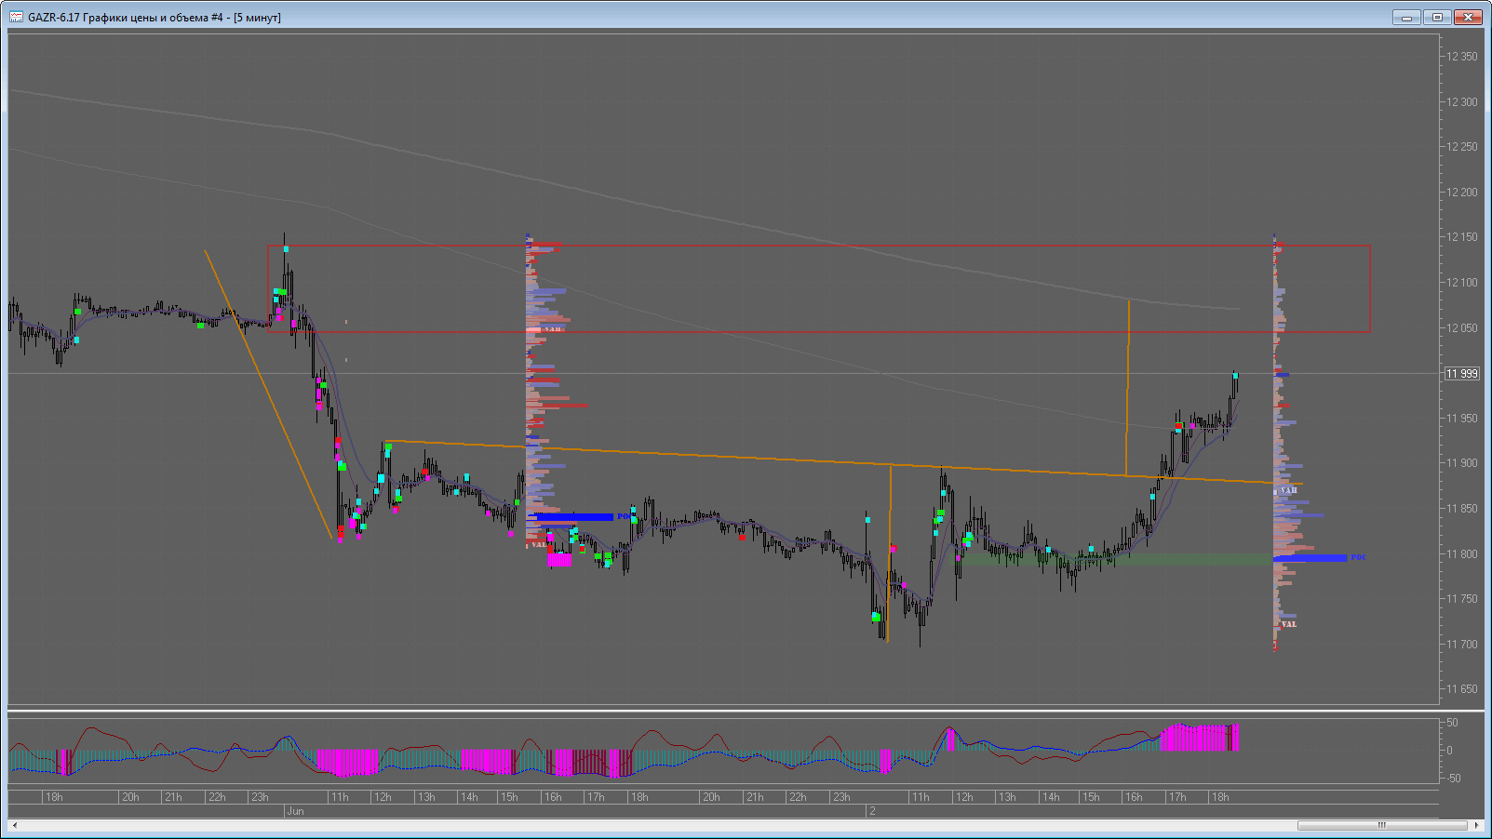Image resolution: width=1492 pixels, height=839 pixels.
Task: Click the 'Jun' date label on time axis
Action: (x=295, y=811)
